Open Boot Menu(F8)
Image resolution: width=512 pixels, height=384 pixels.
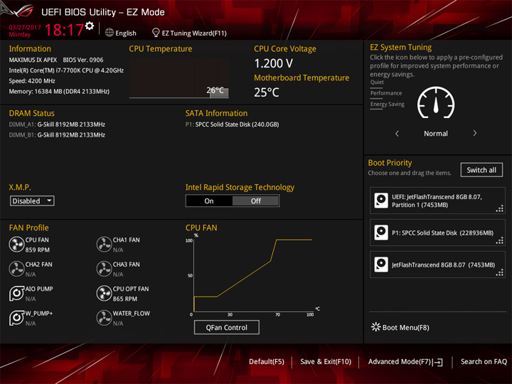click(x=405, y=327)
